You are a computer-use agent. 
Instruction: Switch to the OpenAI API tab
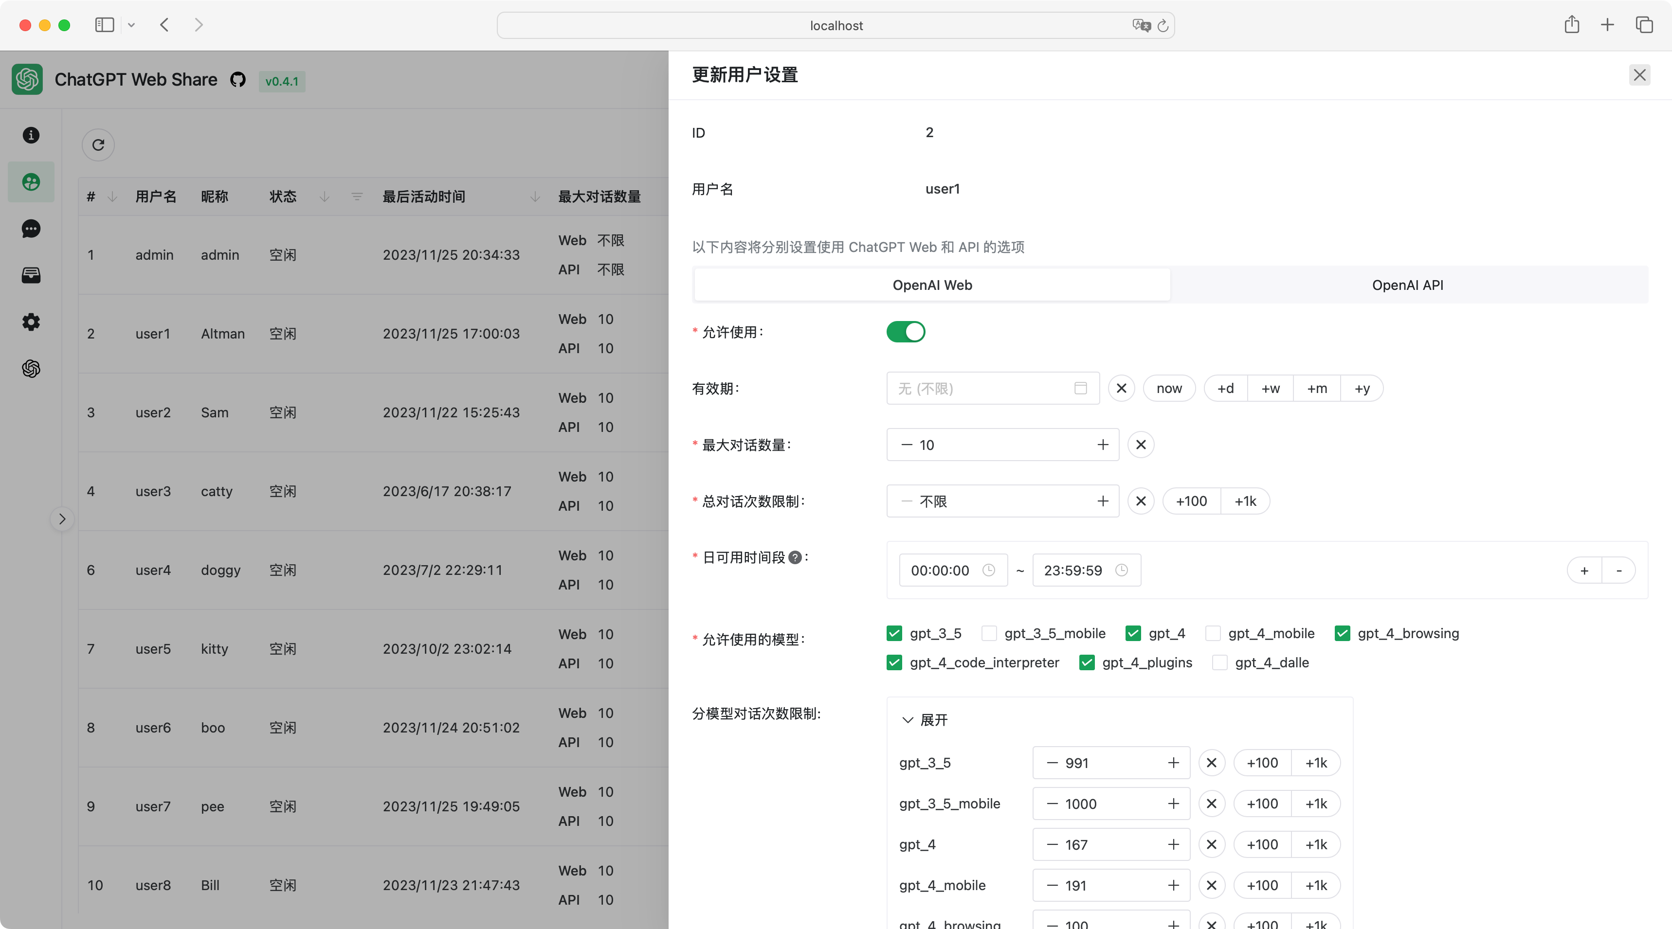(x=1407, y=285)
